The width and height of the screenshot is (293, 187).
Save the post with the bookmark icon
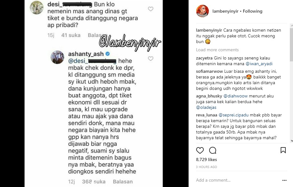pyautogui.click(x=283, y=150)
